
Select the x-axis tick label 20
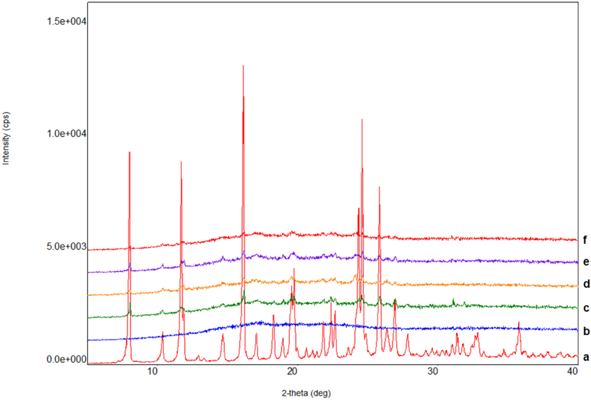coord(293,370)
